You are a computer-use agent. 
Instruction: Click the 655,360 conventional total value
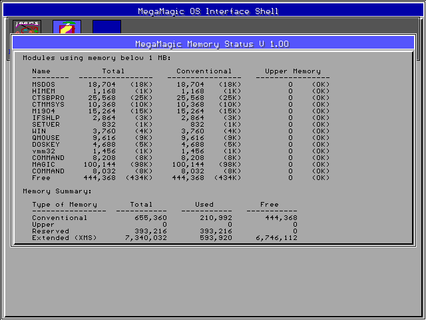pyautogui.click(x=150, y=218)
